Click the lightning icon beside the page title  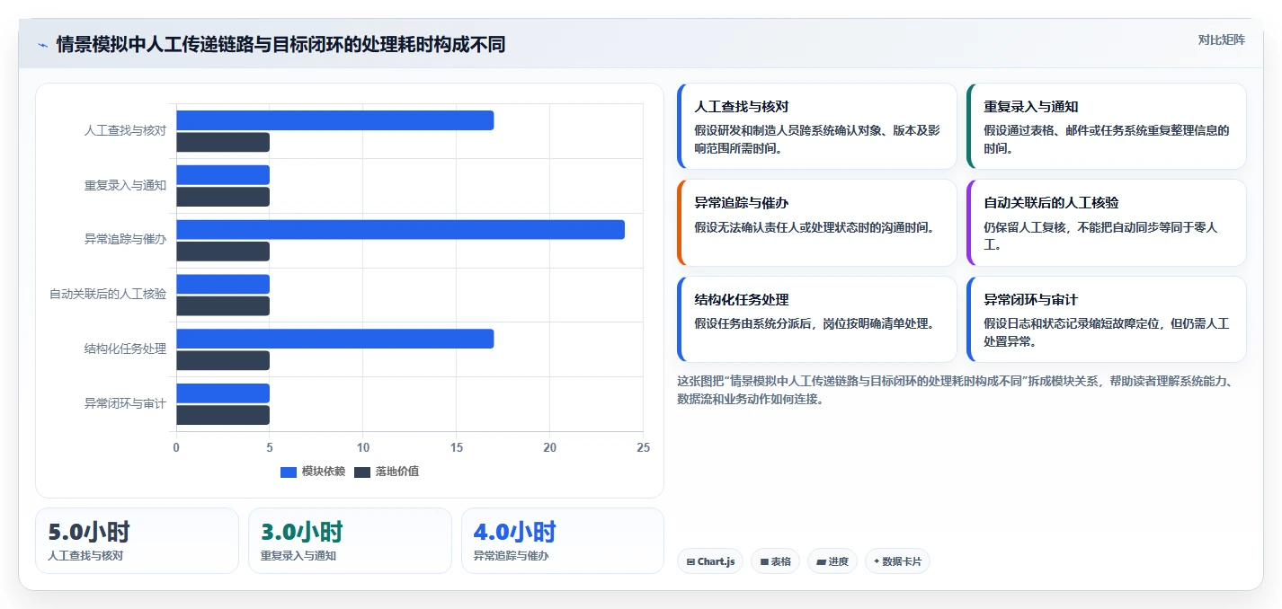click(x=42, y=45)
